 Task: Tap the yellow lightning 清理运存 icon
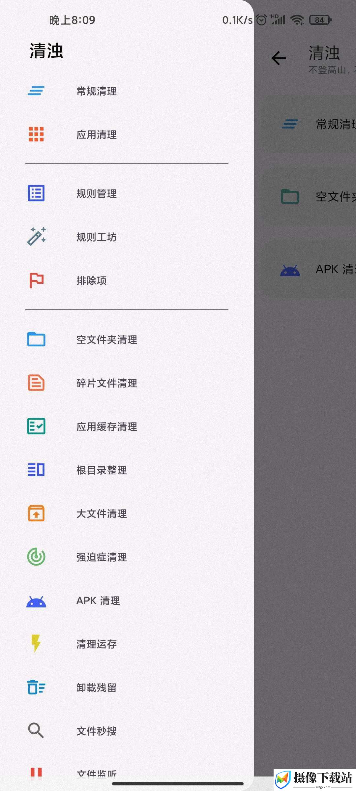click(36, 644)
